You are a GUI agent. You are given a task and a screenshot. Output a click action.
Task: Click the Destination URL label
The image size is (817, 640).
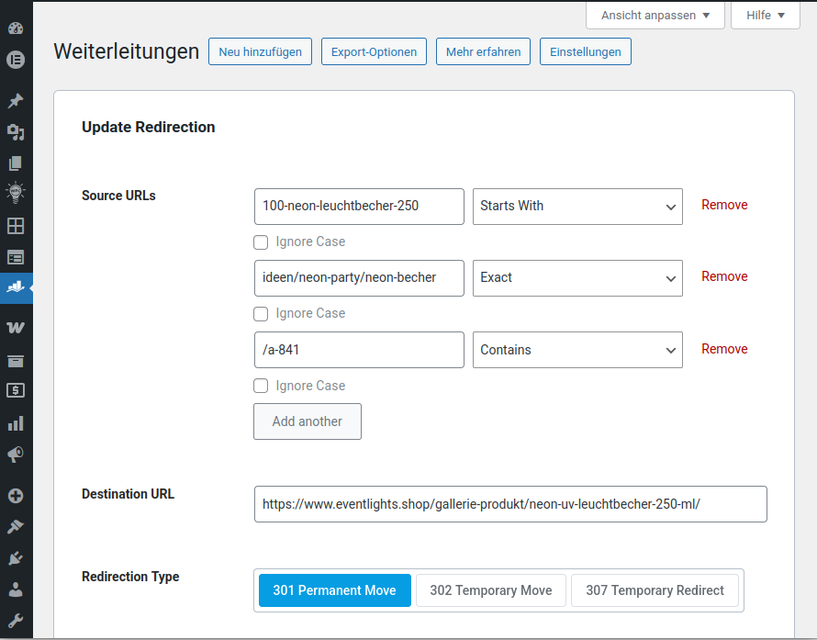(x=129, y=494)
